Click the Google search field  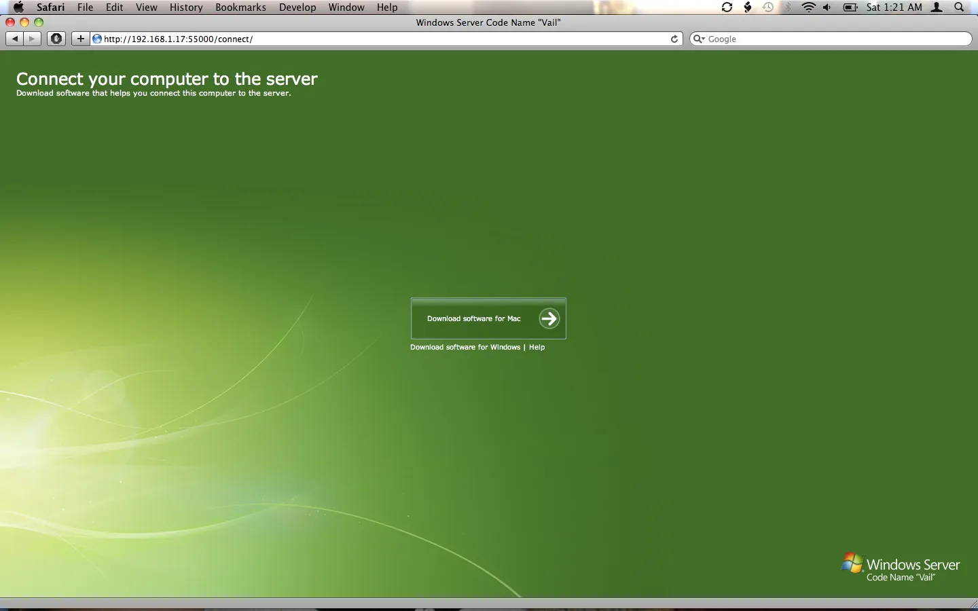coord(831,39)
